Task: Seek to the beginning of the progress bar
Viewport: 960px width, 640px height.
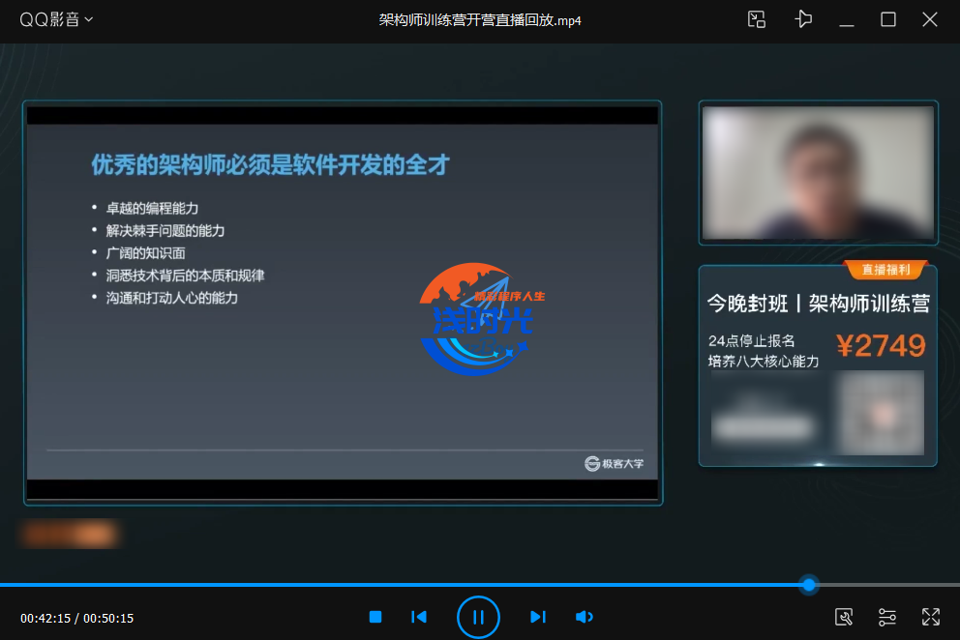Action: pyautogui.click(x=3, y=585)
